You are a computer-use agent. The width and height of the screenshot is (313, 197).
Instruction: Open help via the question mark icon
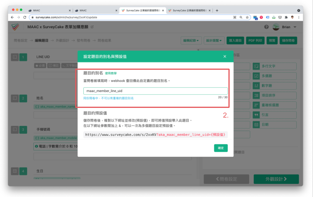point(266,27)
